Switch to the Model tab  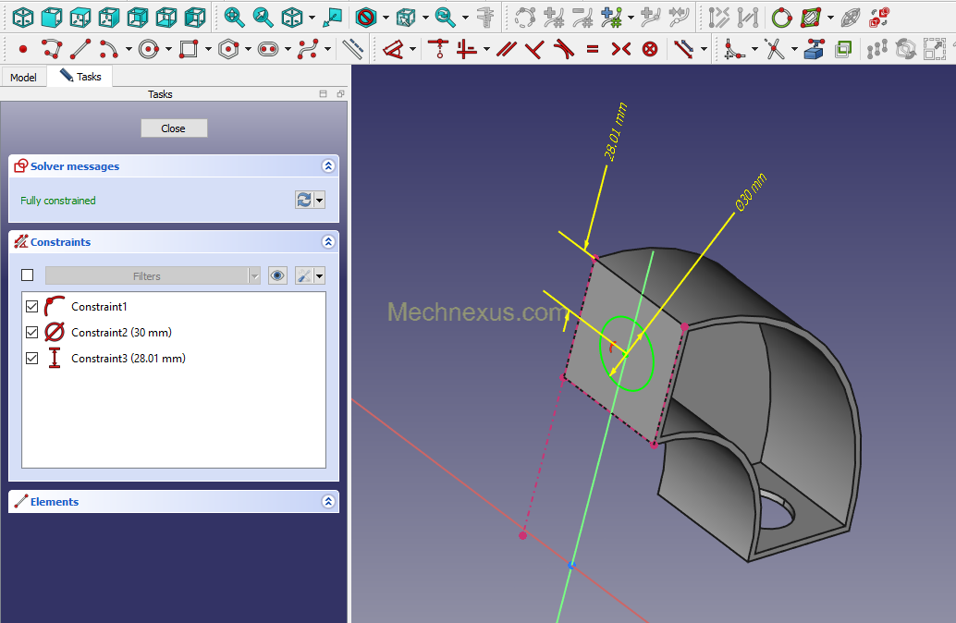point(23,78)
